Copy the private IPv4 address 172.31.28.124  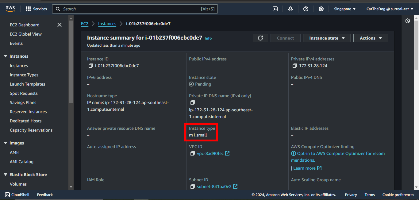pyautogui.click(x=294, y=66)
